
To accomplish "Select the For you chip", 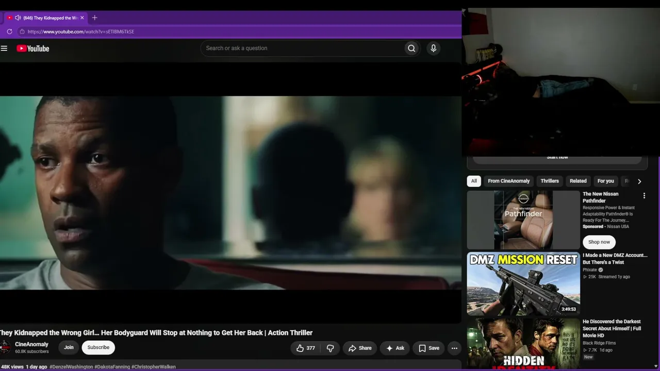I will point(606,181).
